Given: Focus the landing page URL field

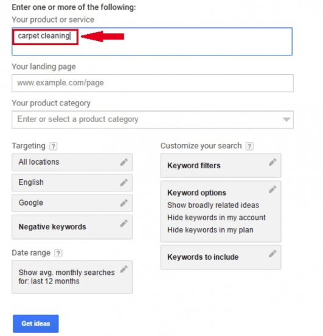Looking at the screenshot, I should [153, 83].
